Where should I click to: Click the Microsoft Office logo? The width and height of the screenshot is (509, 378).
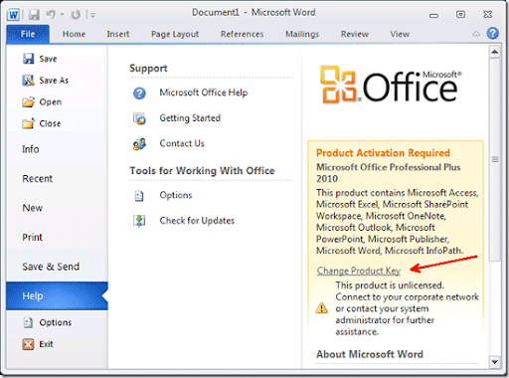(391, 86)
